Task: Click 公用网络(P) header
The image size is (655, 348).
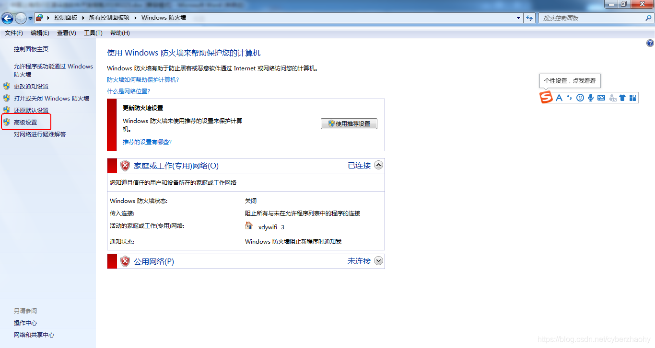Action: [x=154, y=262]
